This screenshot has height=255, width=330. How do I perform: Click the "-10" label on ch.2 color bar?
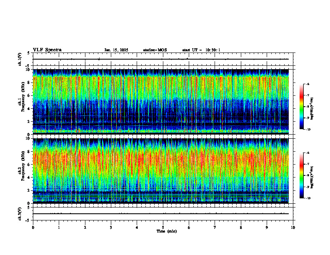308,198
